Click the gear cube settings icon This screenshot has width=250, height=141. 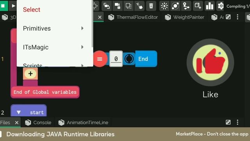(221, 6)
